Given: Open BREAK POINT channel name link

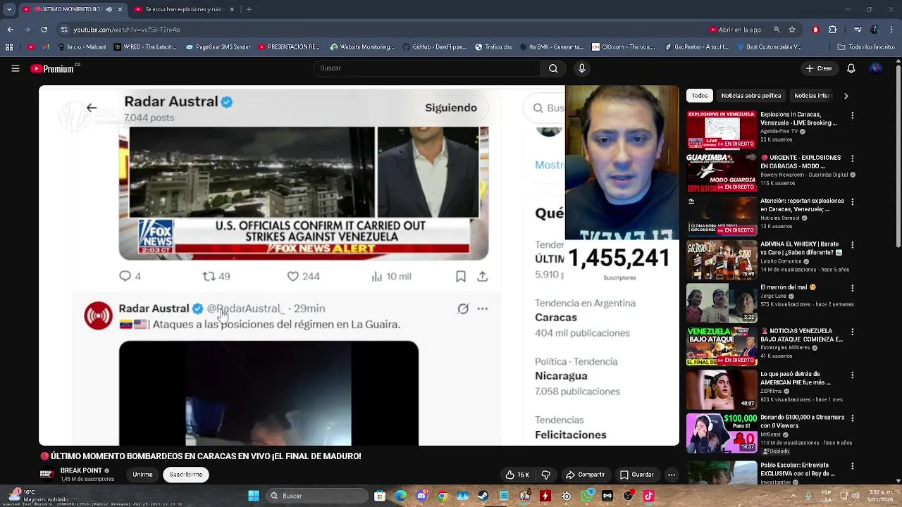Looking at the screenshot, I should coord(81,470).
